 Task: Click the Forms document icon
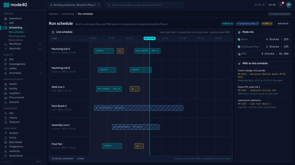(x=6, y=138)
